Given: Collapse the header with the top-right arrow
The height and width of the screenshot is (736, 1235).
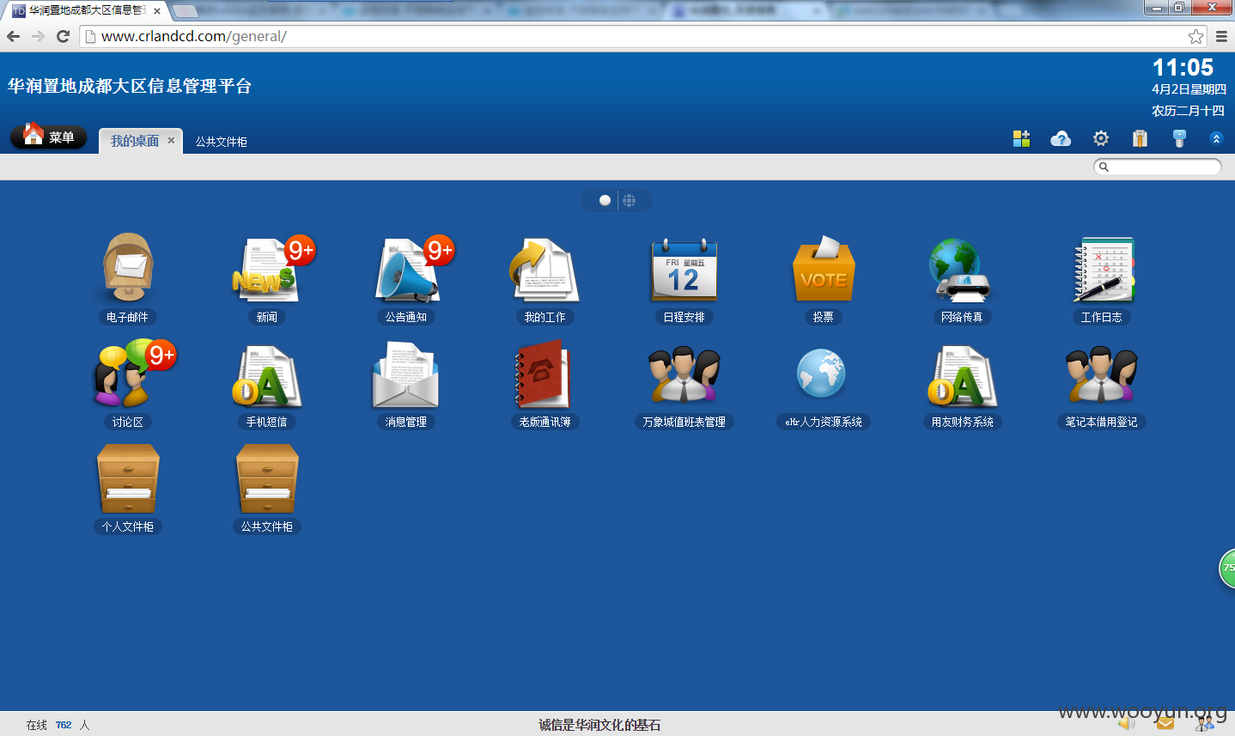Looking at the screenshot, I should (x=1216, y=138).
